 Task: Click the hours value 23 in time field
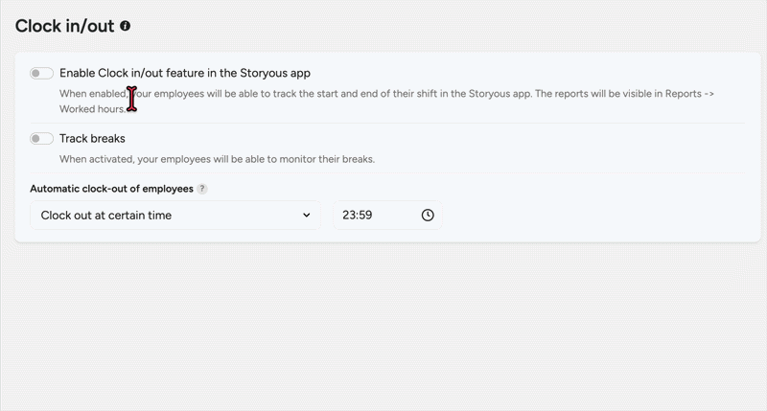point(348,216)
